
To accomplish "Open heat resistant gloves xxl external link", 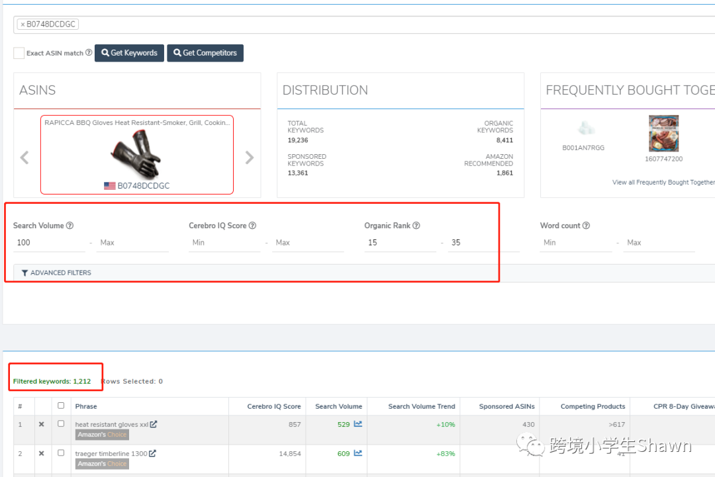I will tap(154, 424).
